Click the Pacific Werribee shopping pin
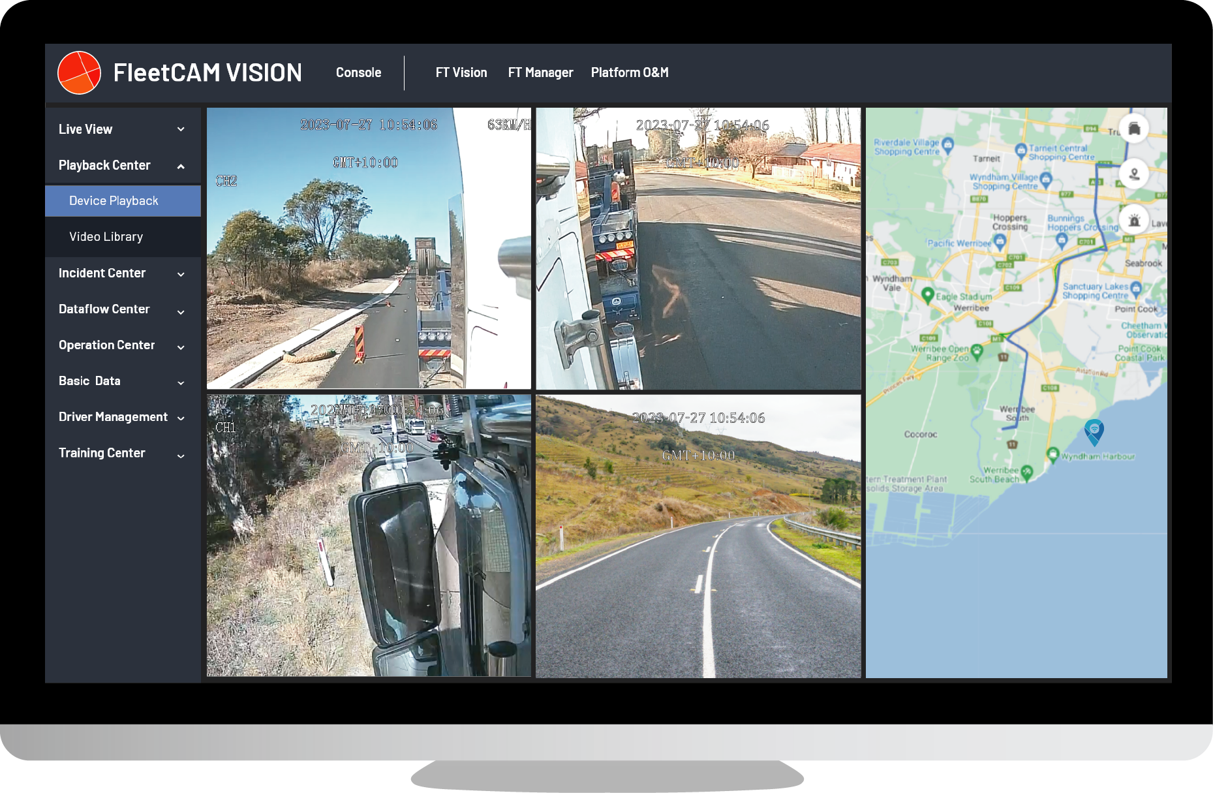This screenshot has width=1213, height=793. coord(1000,243)
